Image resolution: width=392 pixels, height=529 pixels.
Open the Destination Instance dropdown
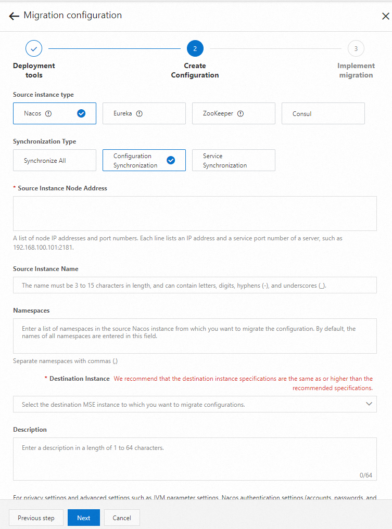coord(195,404)
